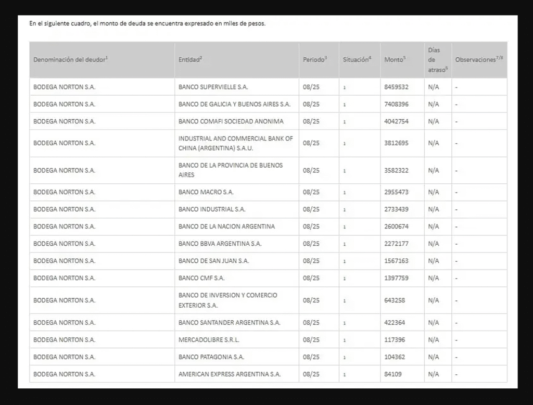The width and height of the screenshot is (533, 405).
Task: Click the 'Denominación del deudor' column header
Action: point(71,60)
